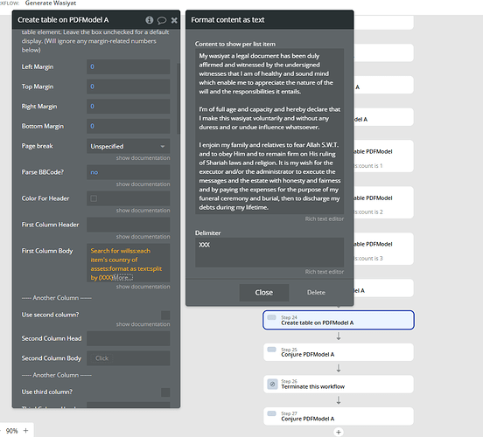Viewport: 483px width, 437px height.
Task: Add a new step with the plus icon
Action: click(x=339, y=432)
